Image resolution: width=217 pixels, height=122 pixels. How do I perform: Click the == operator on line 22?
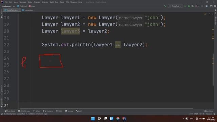tap(118, 45)
